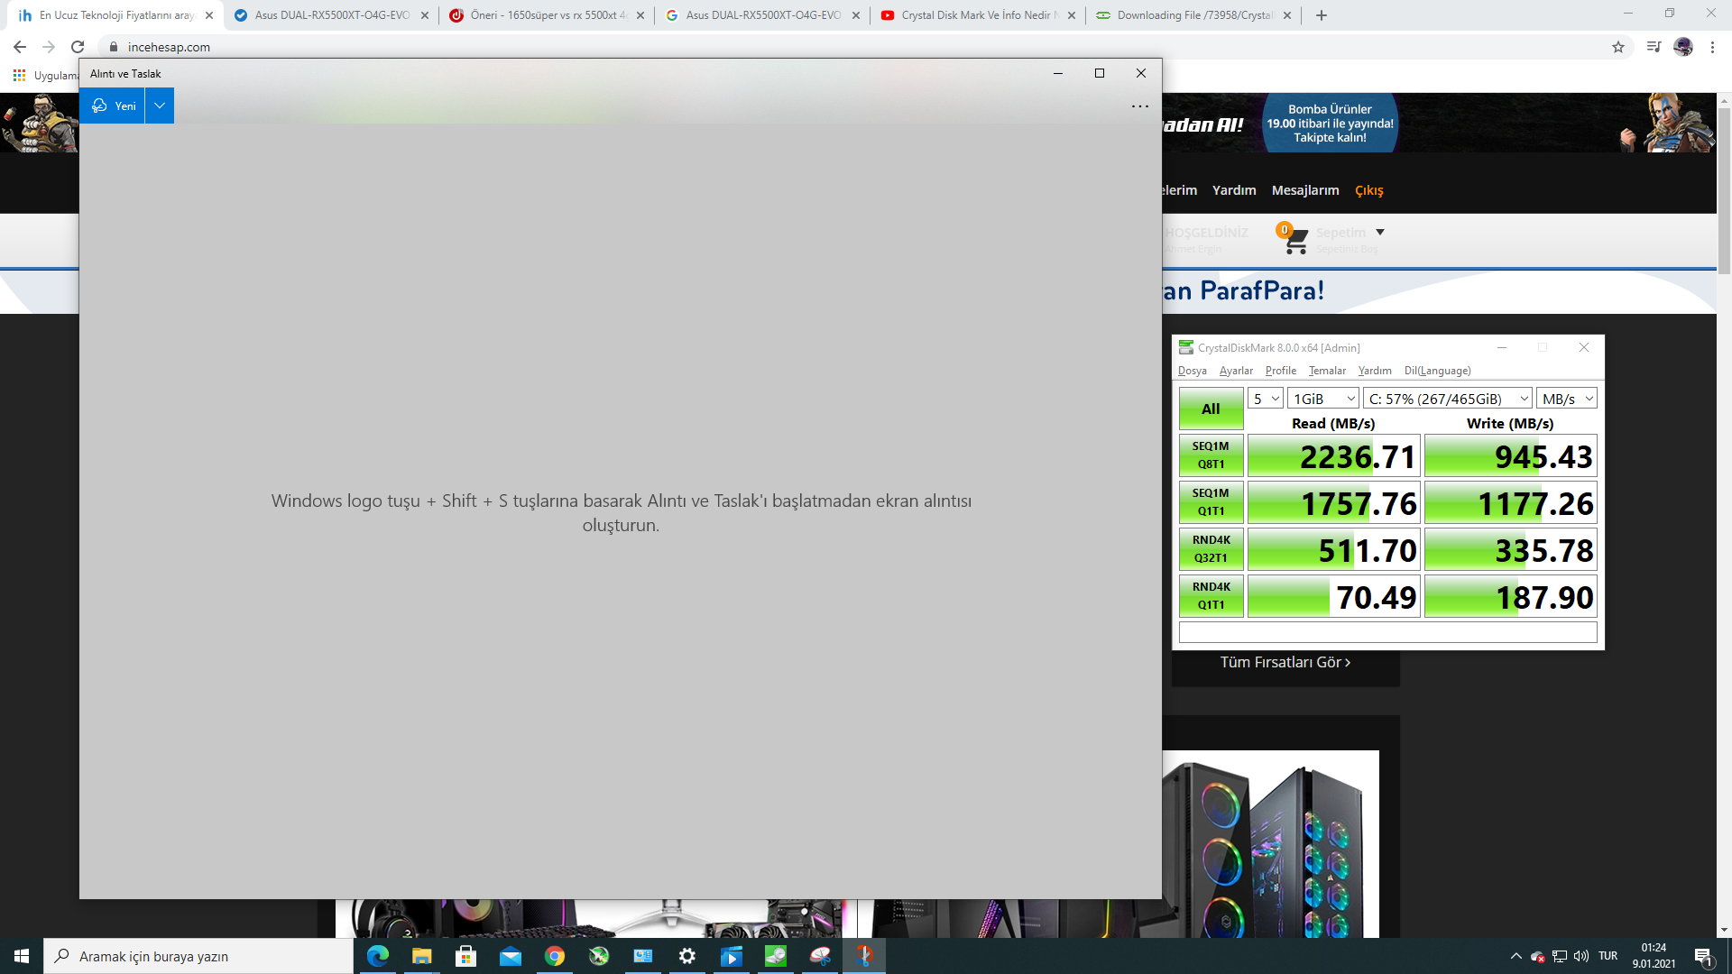Open CrystalDiskMark taskbar icon
This screenshot has height=974, width=1732.
point(776,956)
